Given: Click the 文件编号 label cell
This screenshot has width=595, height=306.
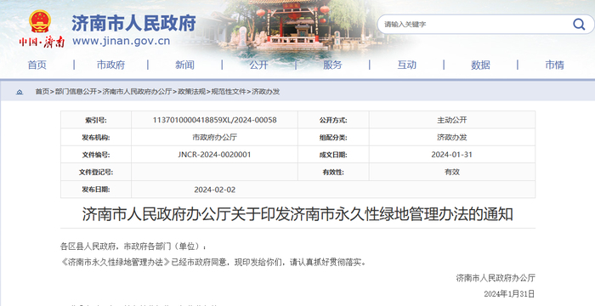Looking at the screenshot, I should pyautogui.click(x=96, y=155).
